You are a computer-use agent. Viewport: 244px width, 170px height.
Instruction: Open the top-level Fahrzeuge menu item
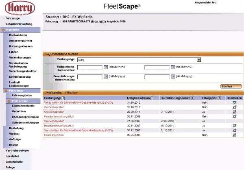[13, 18]
